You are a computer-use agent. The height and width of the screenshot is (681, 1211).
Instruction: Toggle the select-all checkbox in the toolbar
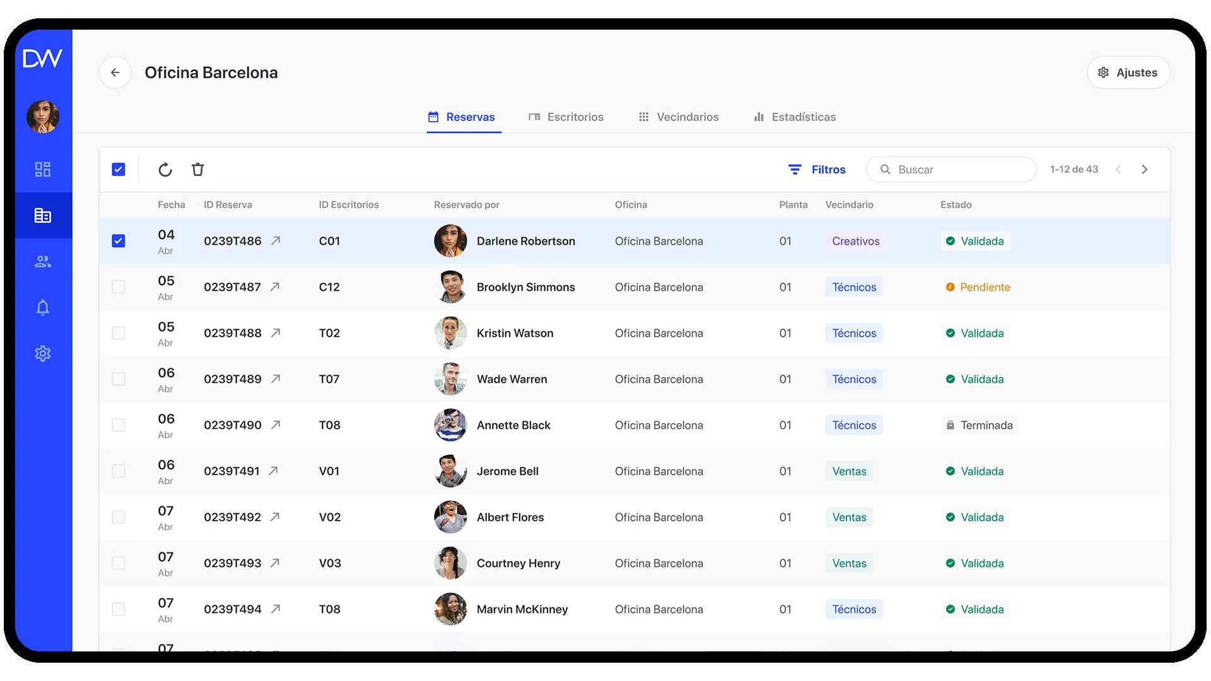click(119, 169)
